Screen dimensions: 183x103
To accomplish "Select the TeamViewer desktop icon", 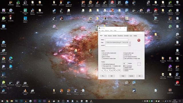I will 3,27.
